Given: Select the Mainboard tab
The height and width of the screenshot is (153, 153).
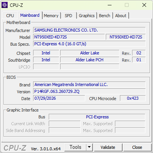Looking at the screenshot, I should (x=30, y=15).
